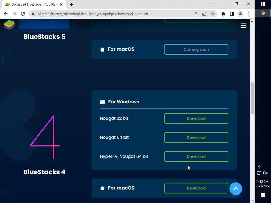The image size is (271, 203).
Task: Open the network icon in system tray
Action: pos(259,173)
